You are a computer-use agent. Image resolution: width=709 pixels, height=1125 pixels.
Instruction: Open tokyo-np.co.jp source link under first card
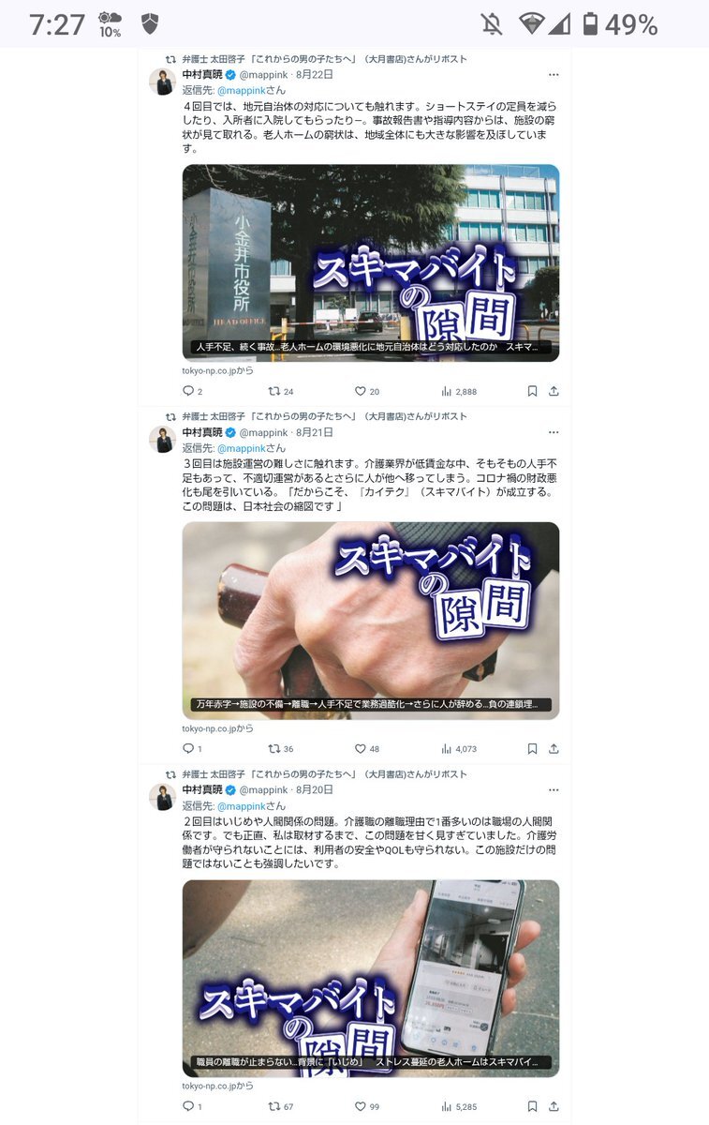pos(217,370)
